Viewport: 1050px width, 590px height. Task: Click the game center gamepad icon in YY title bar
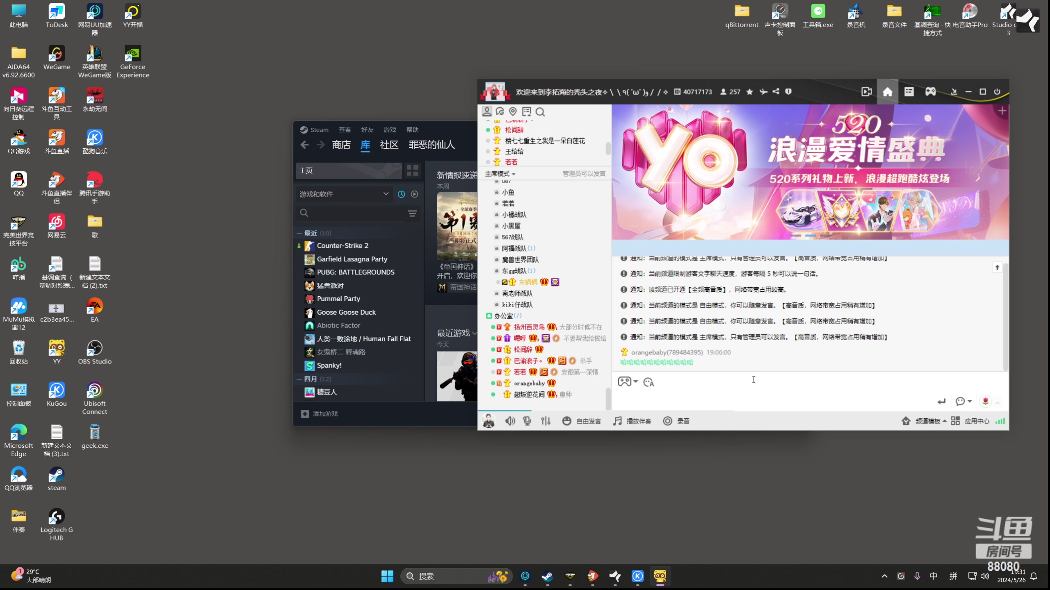tap(930, 91)
